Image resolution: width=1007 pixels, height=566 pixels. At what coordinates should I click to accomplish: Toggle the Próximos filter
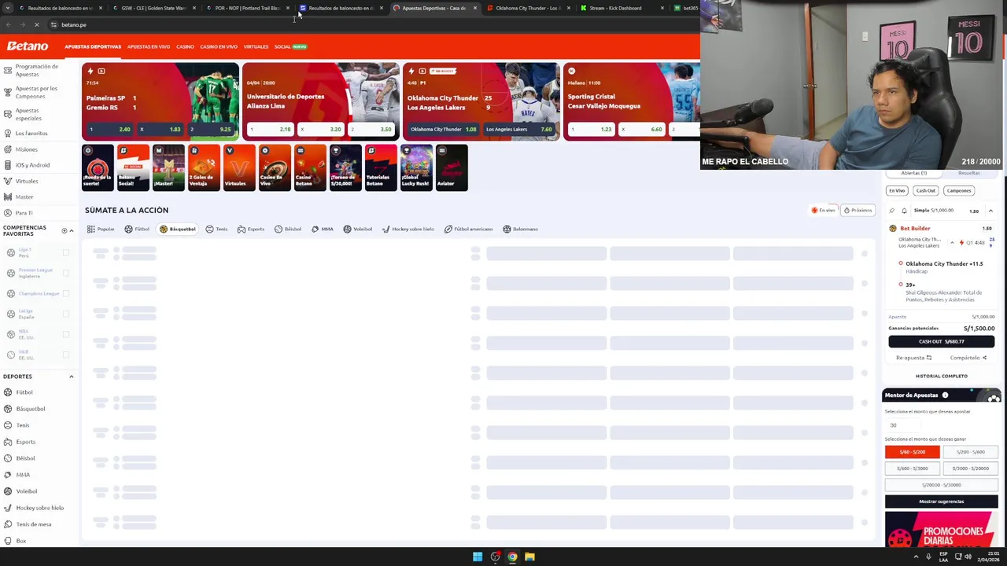click(858, 210)
